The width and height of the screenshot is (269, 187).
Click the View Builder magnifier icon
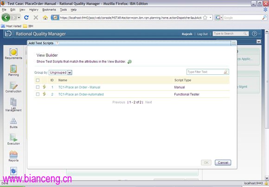[x=129, y=62]
